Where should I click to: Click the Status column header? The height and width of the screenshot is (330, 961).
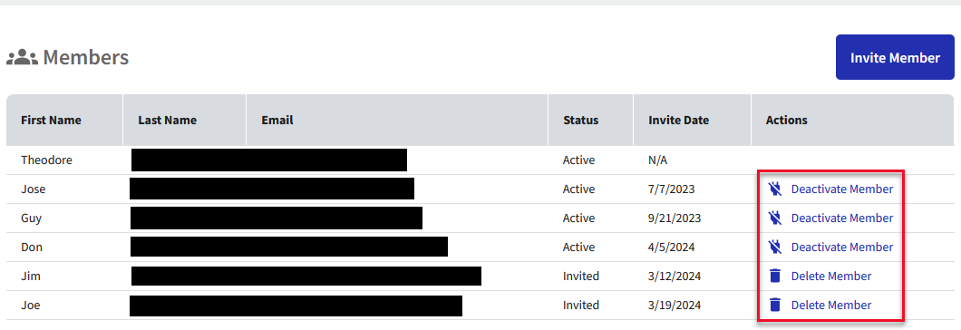pyautogui.click(x=581, y=121)
